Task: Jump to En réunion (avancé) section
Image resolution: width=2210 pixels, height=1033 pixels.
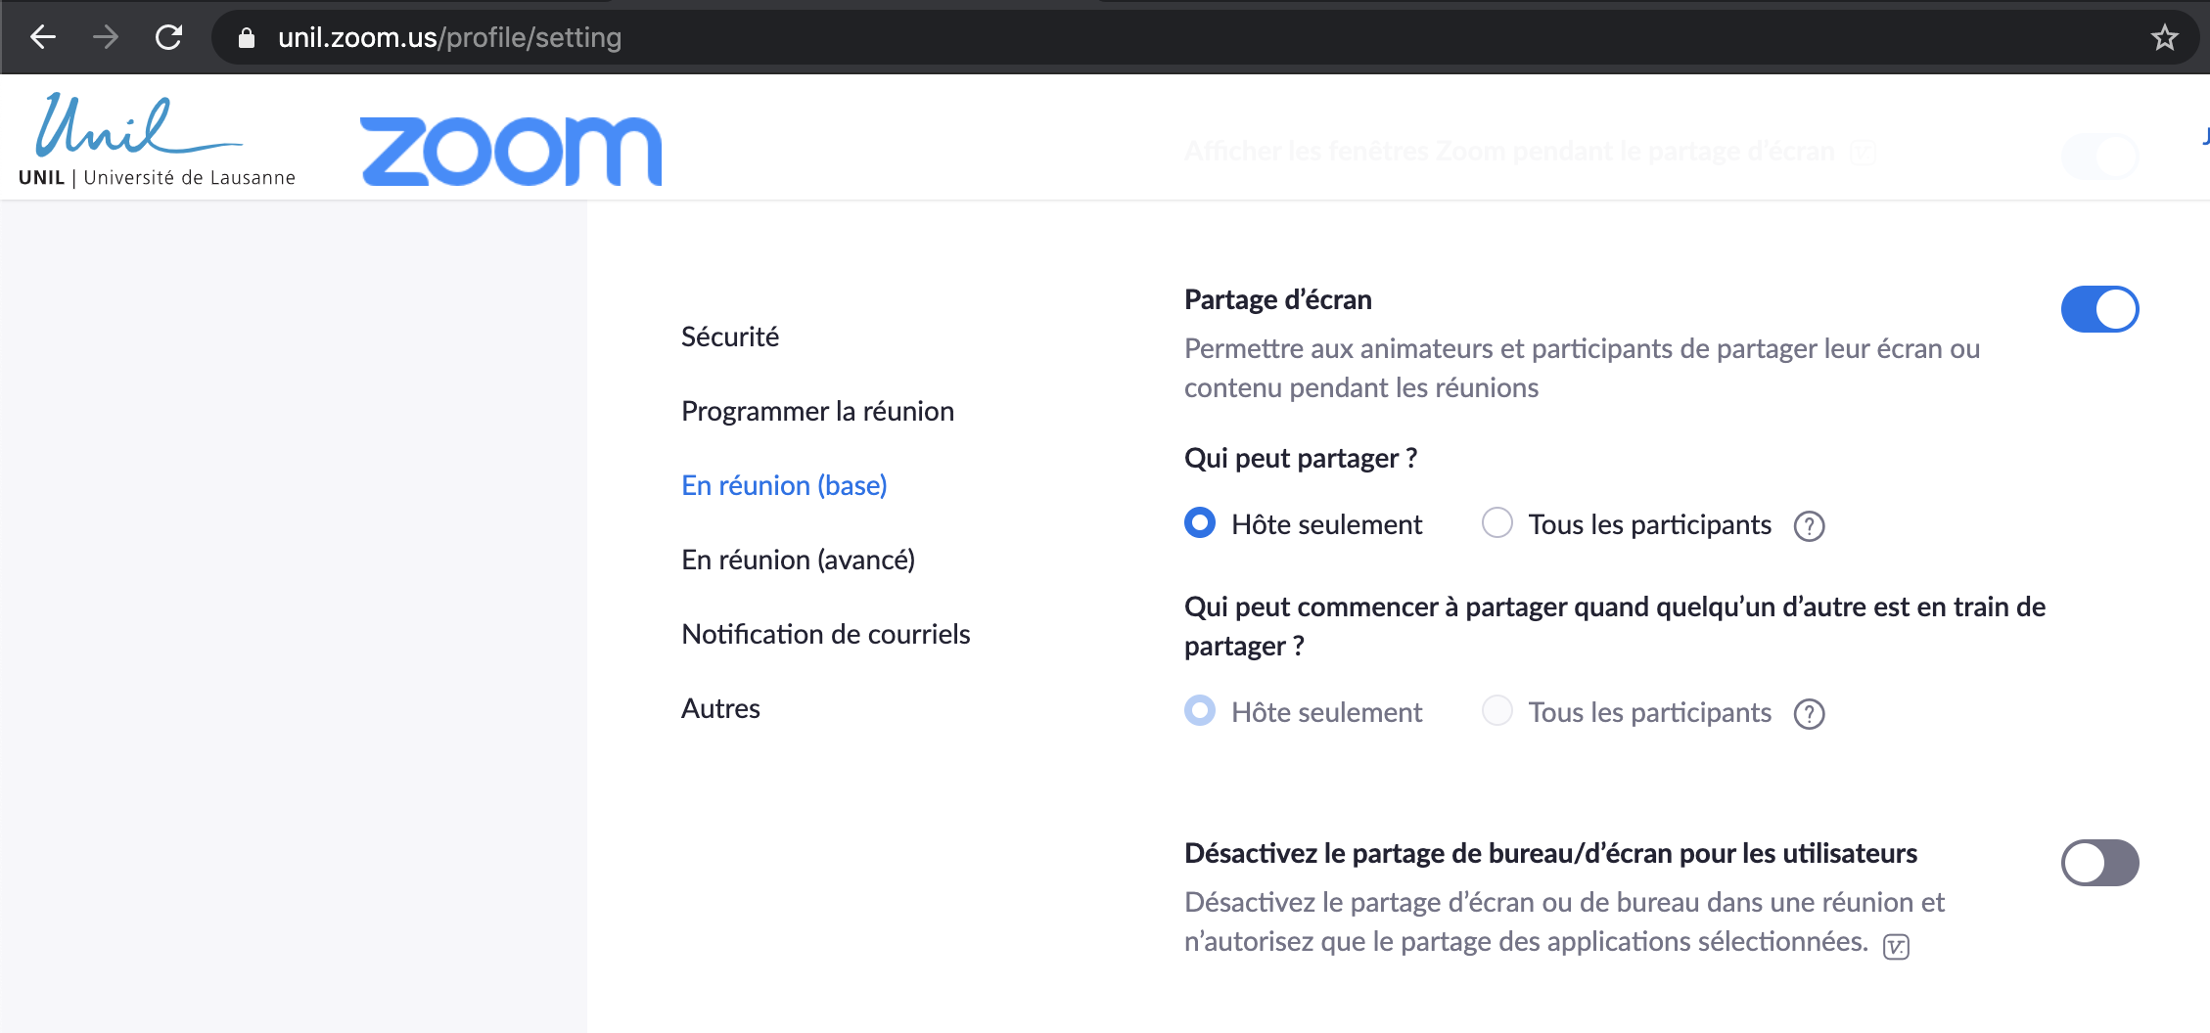Action: pyautogui.click(x=798, y=560)
